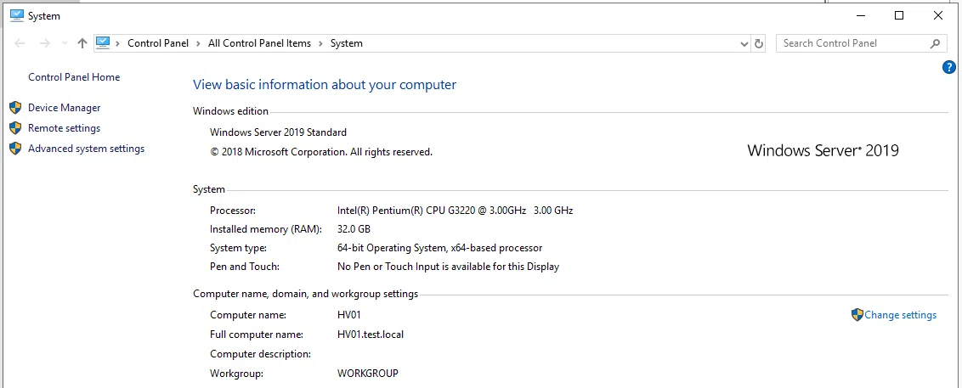Click the magnifier icon in the search box
This screenshot has height=388, width=962.
(935, 43)
